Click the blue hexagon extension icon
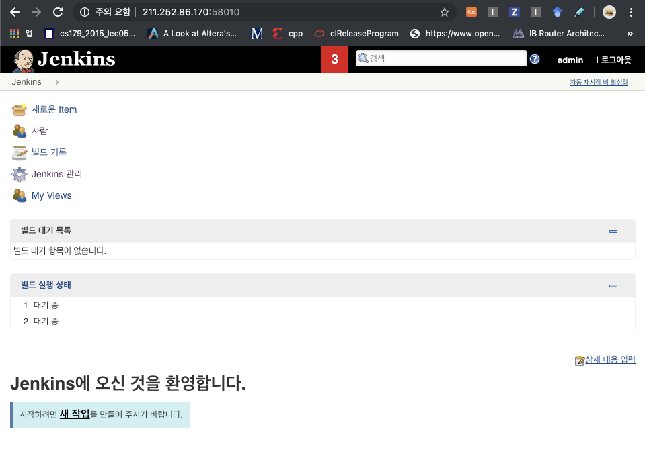The image size is (645, 458). 558,12
